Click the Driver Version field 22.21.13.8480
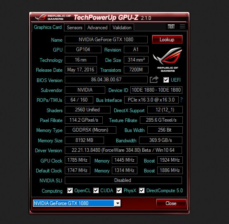Image resolution: width=229 pixels, height=224 pixels. point(123,150)
